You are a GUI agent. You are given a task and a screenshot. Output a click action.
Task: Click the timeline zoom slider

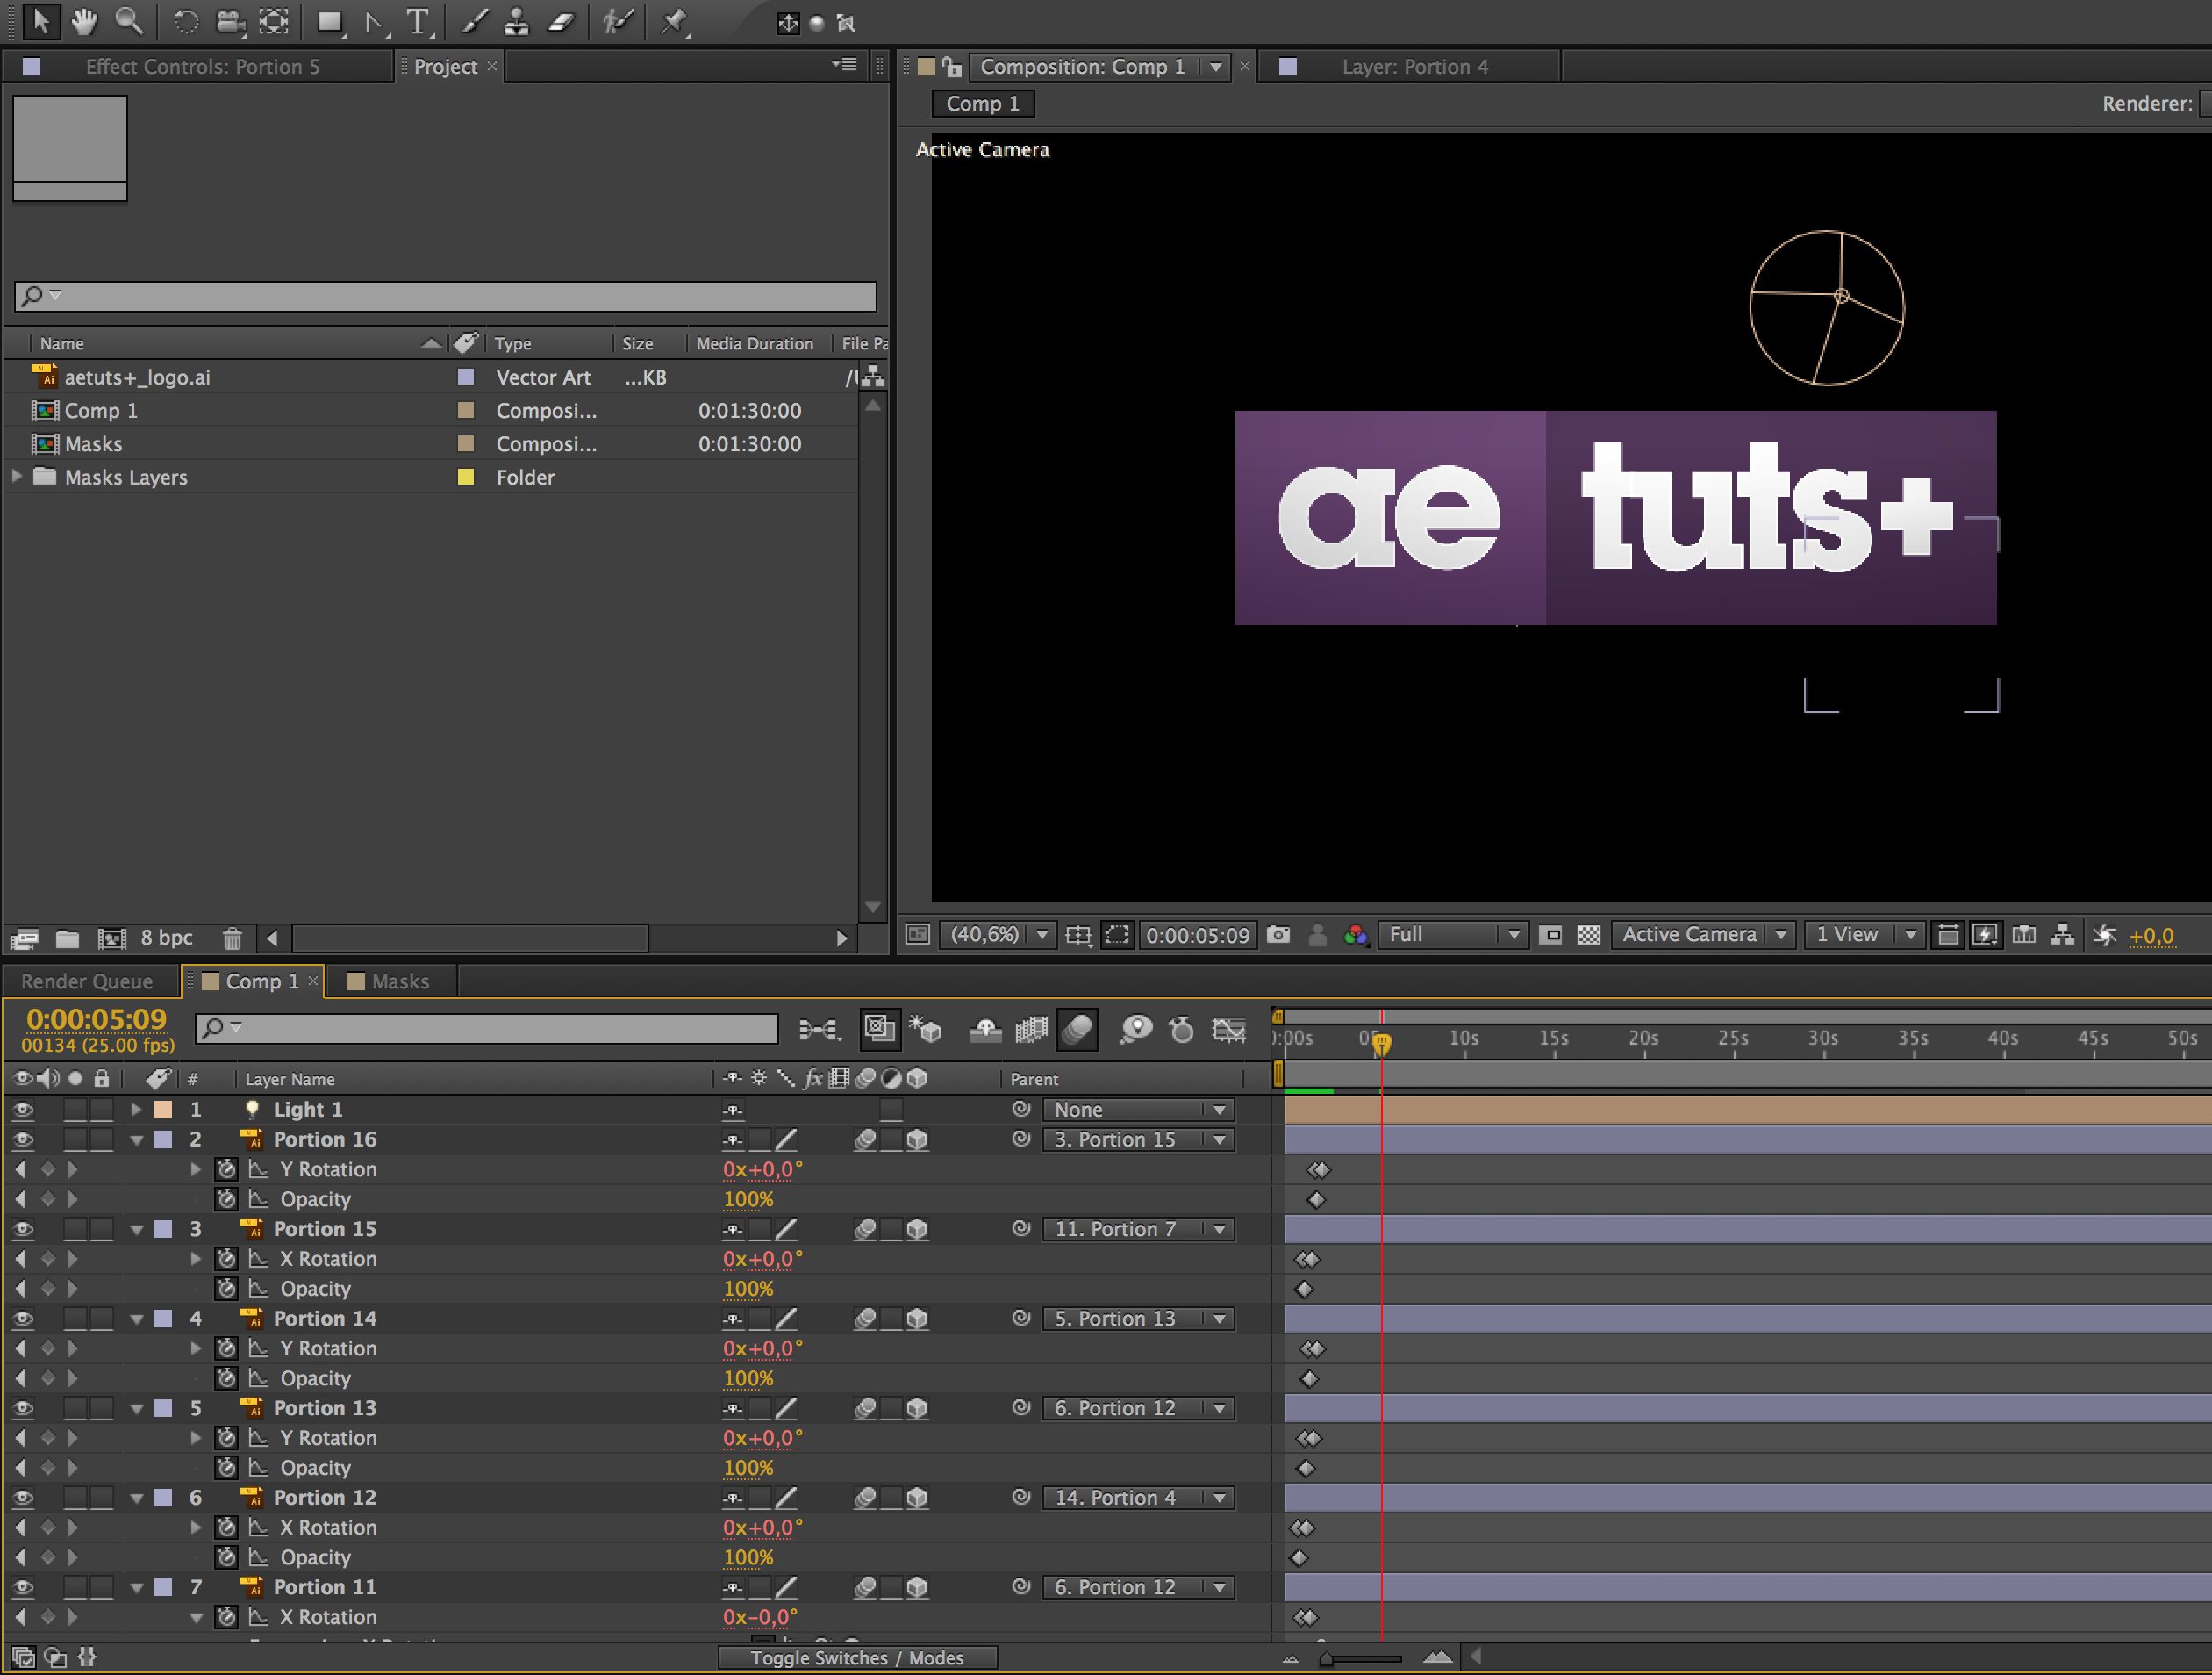pos(1362,1659)
